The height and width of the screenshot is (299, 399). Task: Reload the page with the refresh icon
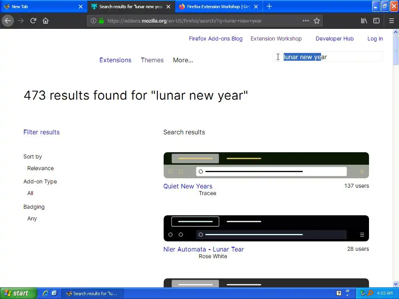(x=33, y=21)
